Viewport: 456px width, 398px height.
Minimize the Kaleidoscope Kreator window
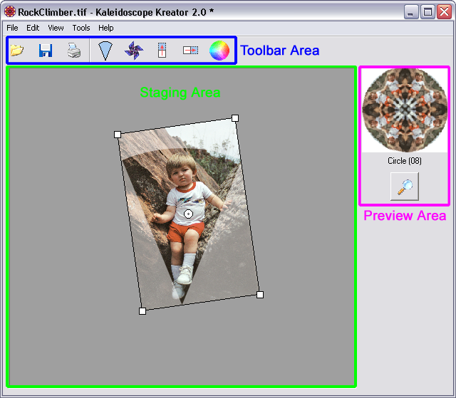[411, 12]
